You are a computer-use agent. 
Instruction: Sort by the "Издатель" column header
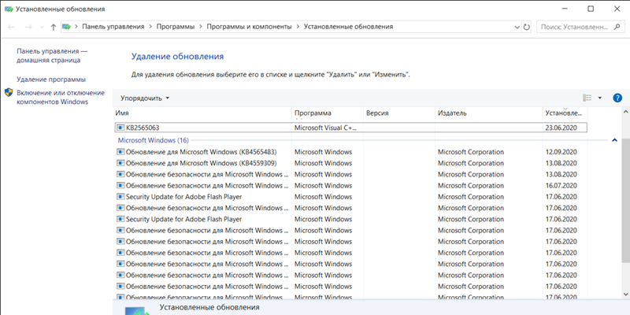click(489, 113)
